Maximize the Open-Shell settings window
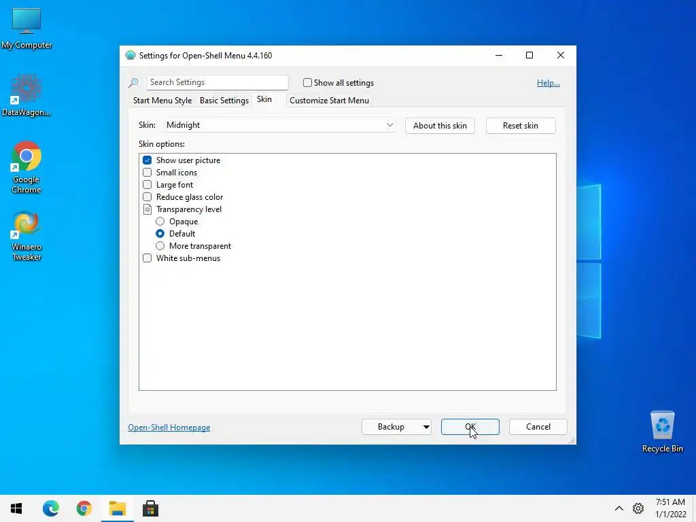The image size is (696, 522). point(529,55)
